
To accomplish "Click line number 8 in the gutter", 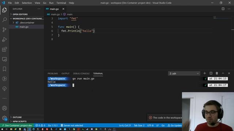I will [52, 39].
